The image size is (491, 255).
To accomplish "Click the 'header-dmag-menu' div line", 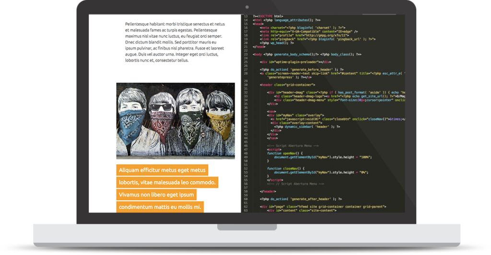I will click(340, 100).
